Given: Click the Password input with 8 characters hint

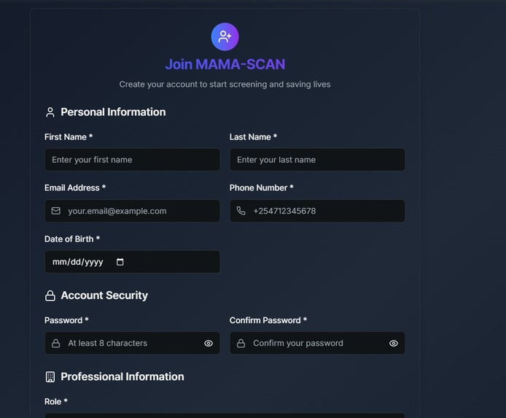Looking at the screenshot, I should pyautogui.click(x=132, y=343).
